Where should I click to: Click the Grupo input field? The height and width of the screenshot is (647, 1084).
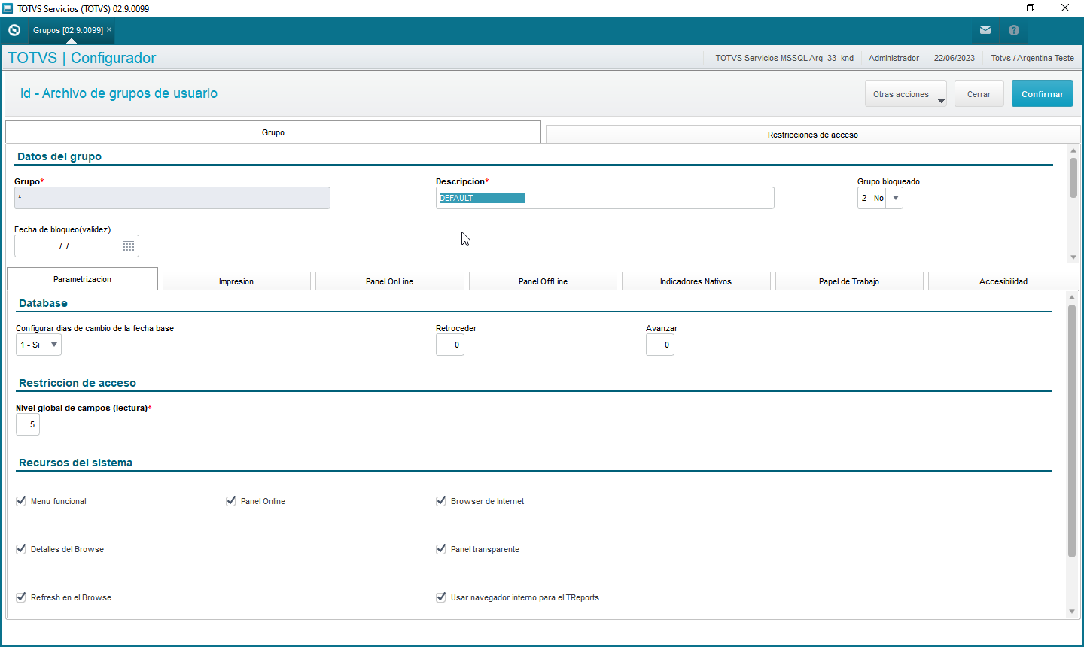pyautogui.click(x=172, y=198)
